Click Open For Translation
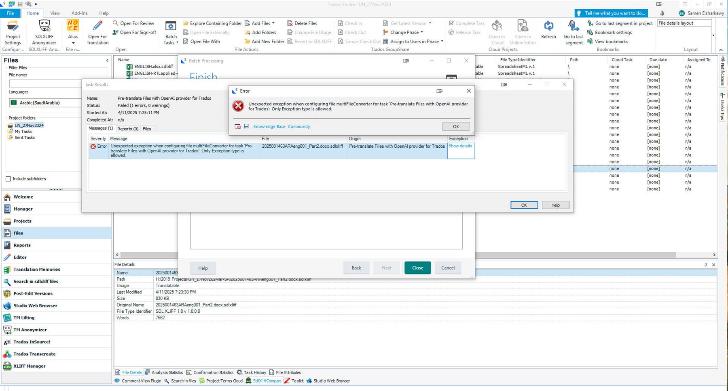The image size is (728, 391). pos(97,32)
